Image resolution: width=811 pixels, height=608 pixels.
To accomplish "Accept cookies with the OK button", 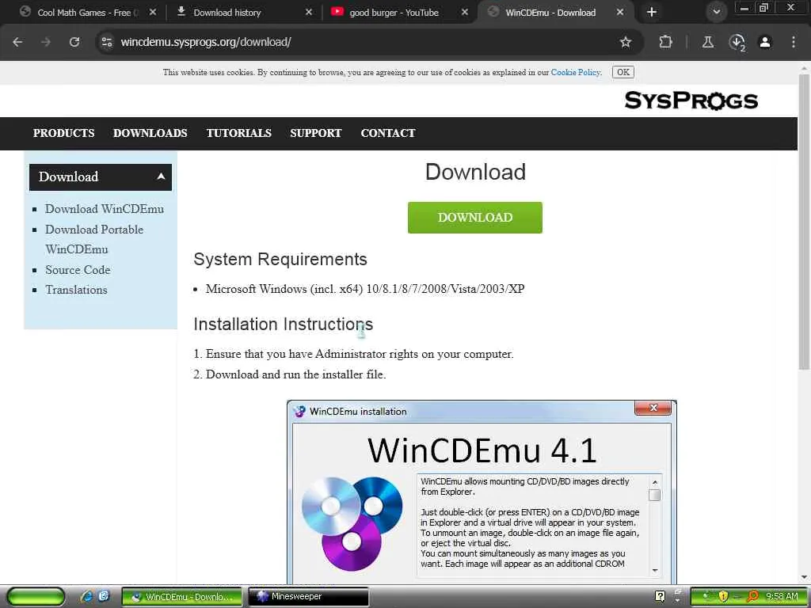I will [623, 72].
